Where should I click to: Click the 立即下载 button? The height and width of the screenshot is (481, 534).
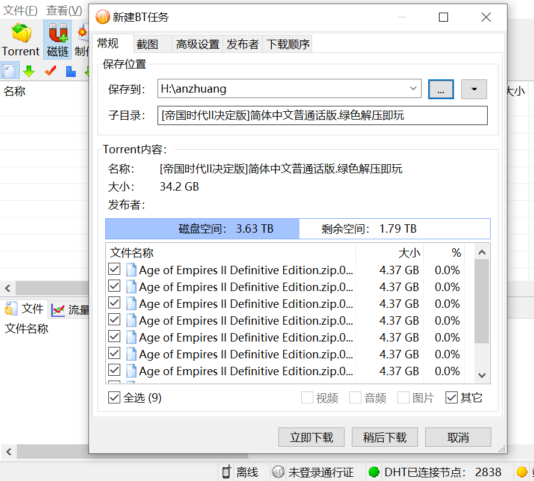(311, 437)
